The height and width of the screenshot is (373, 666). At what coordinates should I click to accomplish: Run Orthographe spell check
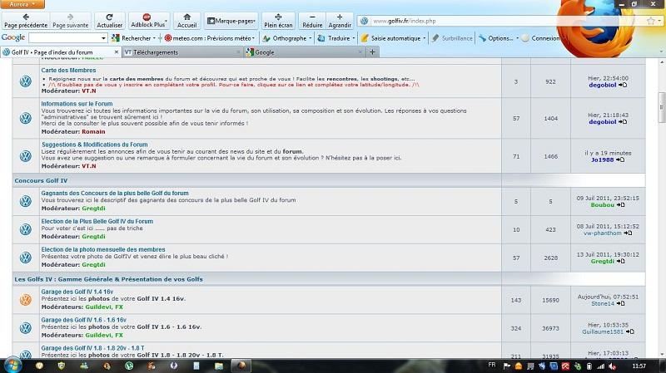[285, 38]
